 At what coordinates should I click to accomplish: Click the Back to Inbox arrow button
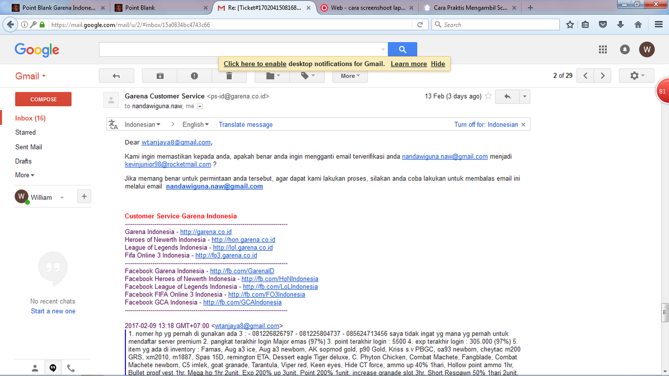[117, 76]
